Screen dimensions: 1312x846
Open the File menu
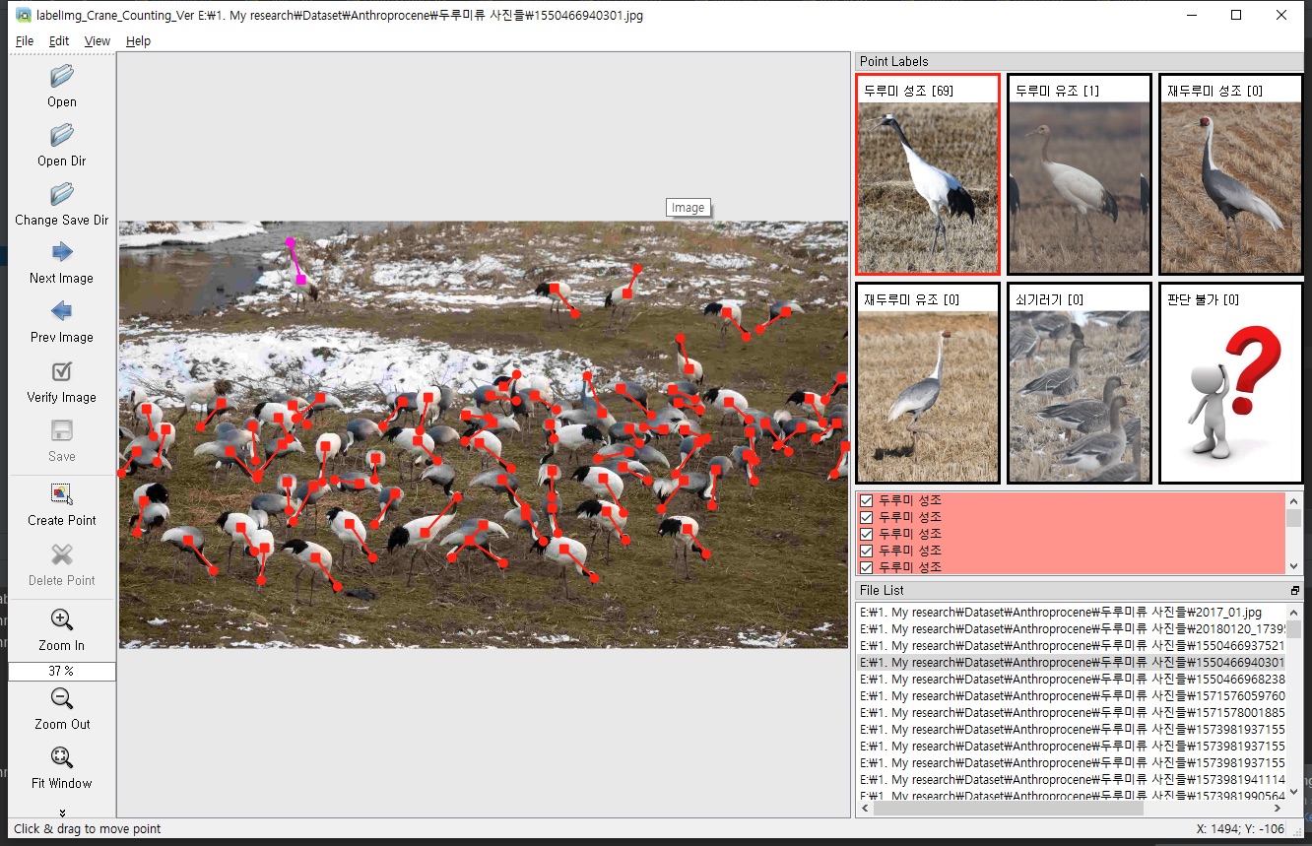coord(25,41)
